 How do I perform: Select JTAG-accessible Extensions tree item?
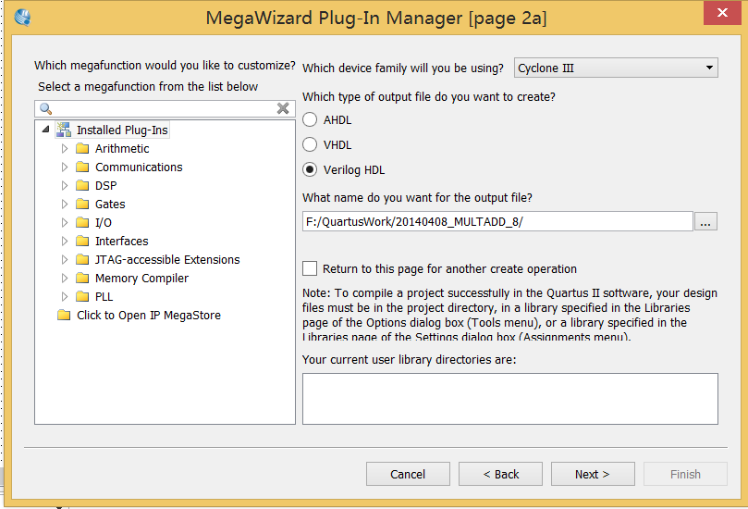click(x=166, y=259)
